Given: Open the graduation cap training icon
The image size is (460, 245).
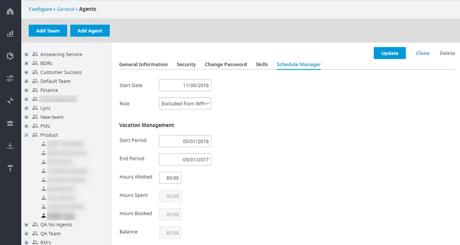Looking at the screenshot, I should pos(10,123).
